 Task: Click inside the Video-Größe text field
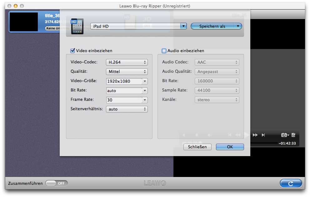pyautogui.click(x=124, y=81)
